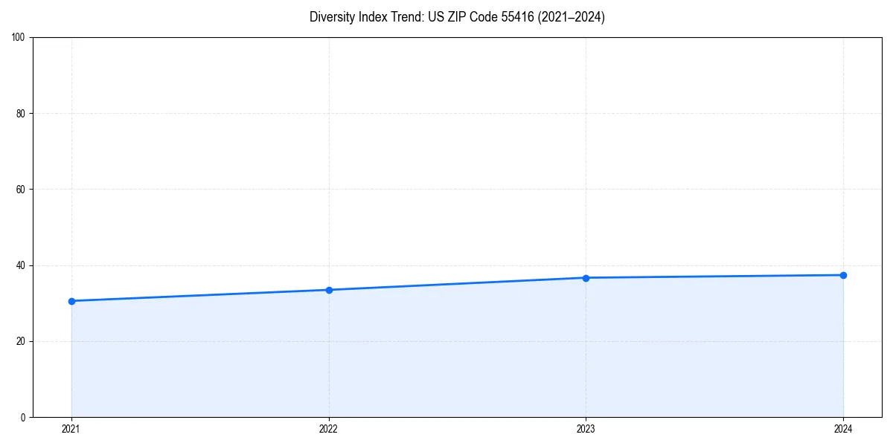Click the 2022 x-axis label

point(328,428)
